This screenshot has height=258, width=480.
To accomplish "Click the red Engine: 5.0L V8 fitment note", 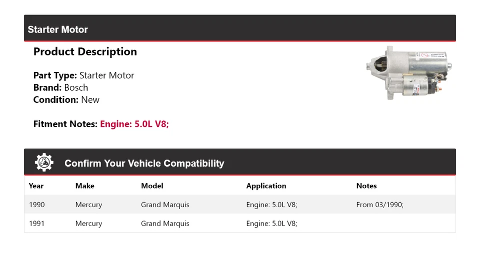I will 134,124.
